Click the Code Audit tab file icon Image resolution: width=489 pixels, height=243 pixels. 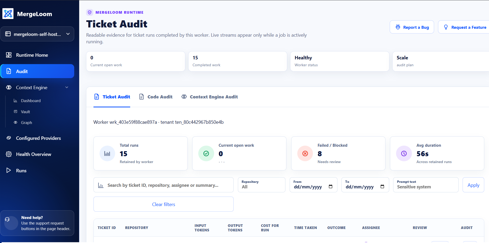(x=142, y=97)
